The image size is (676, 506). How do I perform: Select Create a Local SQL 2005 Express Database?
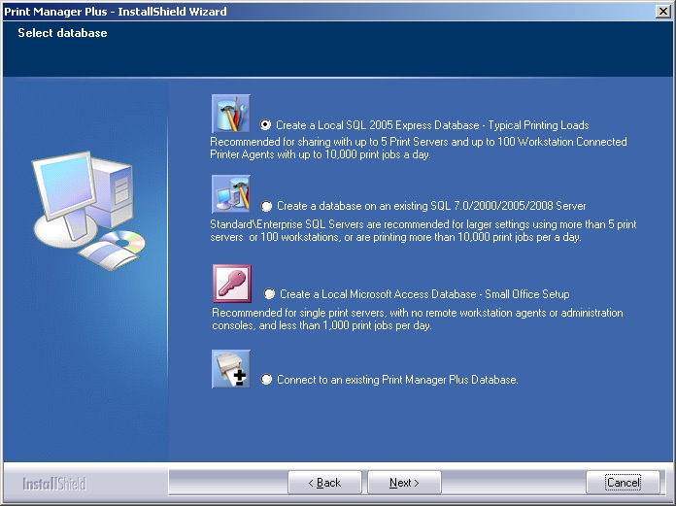coord(265,125)
